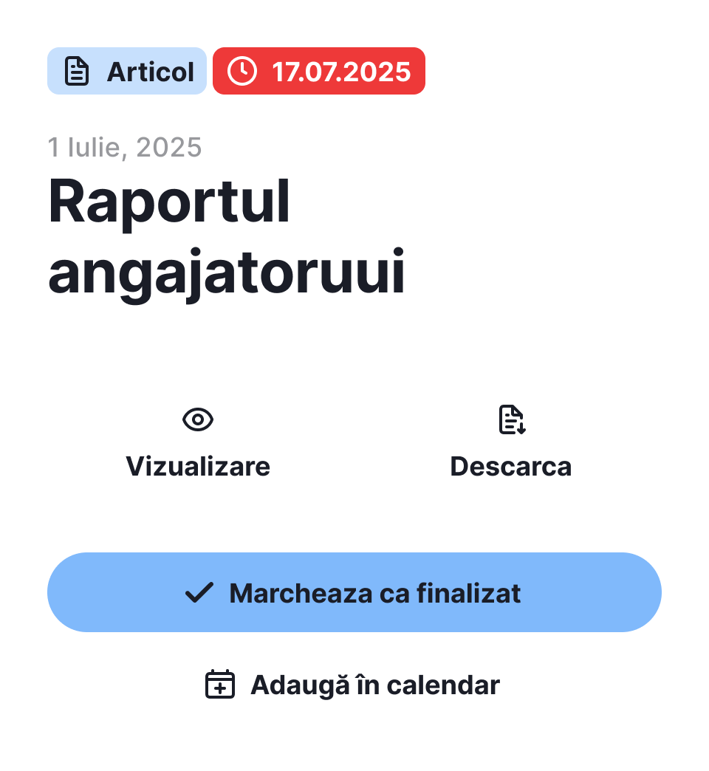
Task: Click the eye icon above Vizualizare
Action: (x=198, y=420)
